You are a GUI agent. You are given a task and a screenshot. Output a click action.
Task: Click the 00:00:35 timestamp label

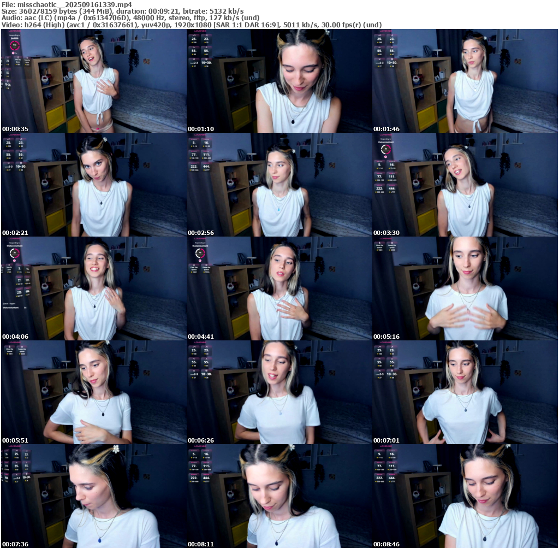pos(15,129)
